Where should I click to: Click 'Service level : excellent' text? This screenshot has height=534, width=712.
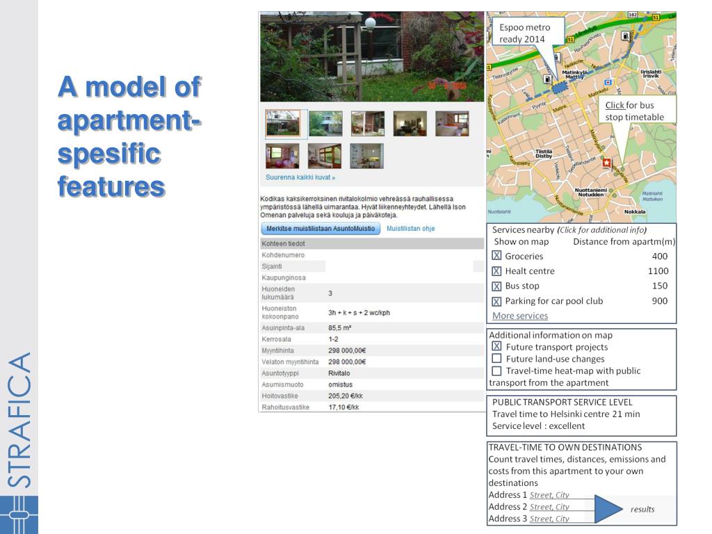coord(539,426)
